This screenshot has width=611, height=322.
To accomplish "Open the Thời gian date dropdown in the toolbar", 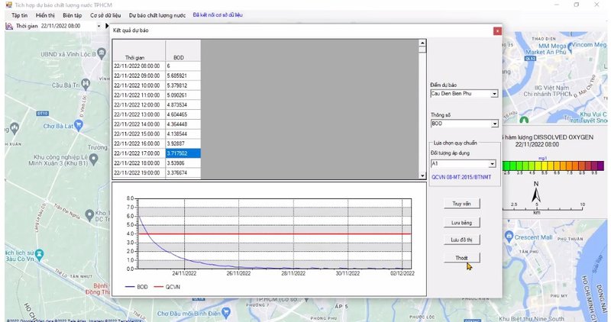I will pyautogui.click(x=99, y=26).
